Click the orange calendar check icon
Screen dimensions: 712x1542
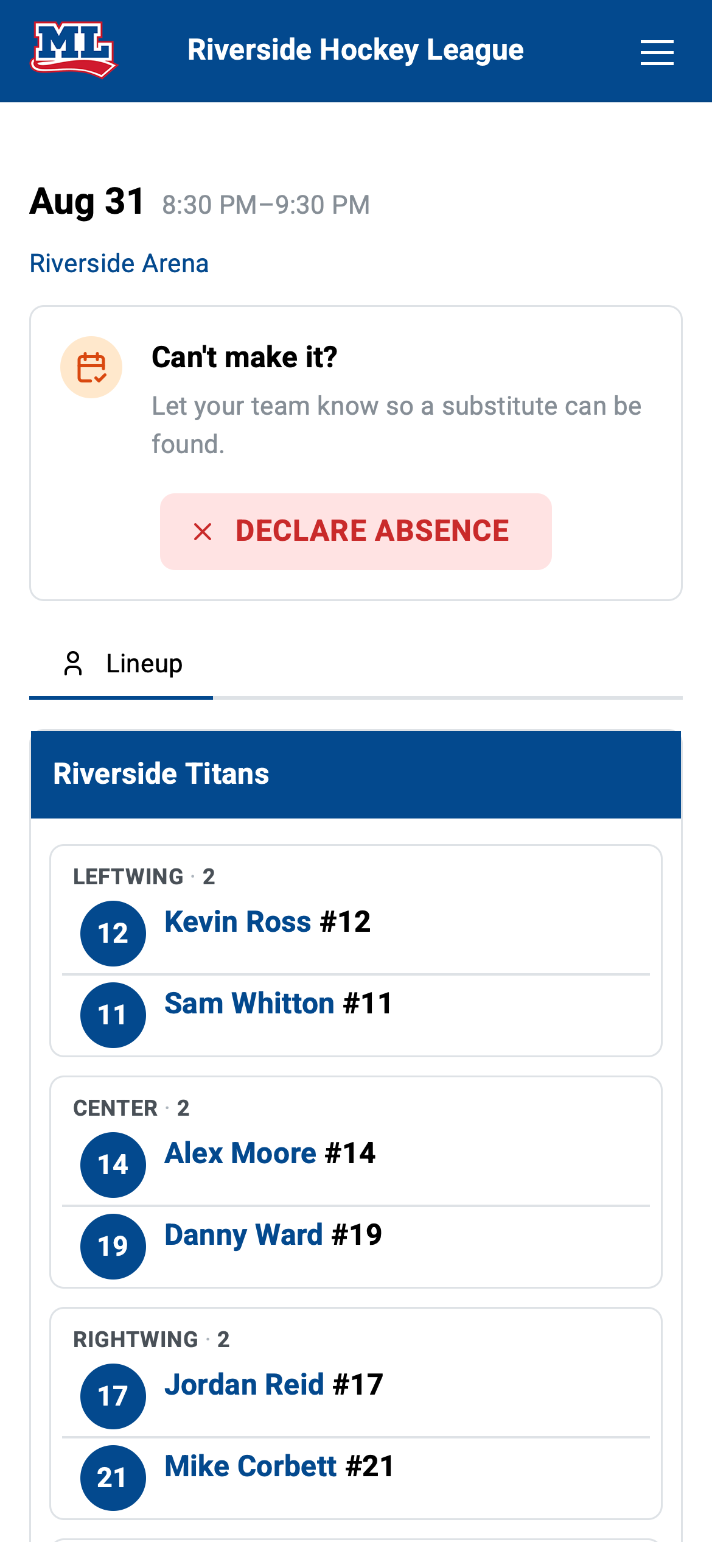coord(91,367)
